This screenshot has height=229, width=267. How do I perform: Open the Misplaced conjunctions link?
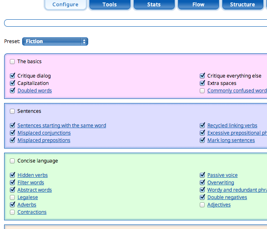[x=44, y=133]
